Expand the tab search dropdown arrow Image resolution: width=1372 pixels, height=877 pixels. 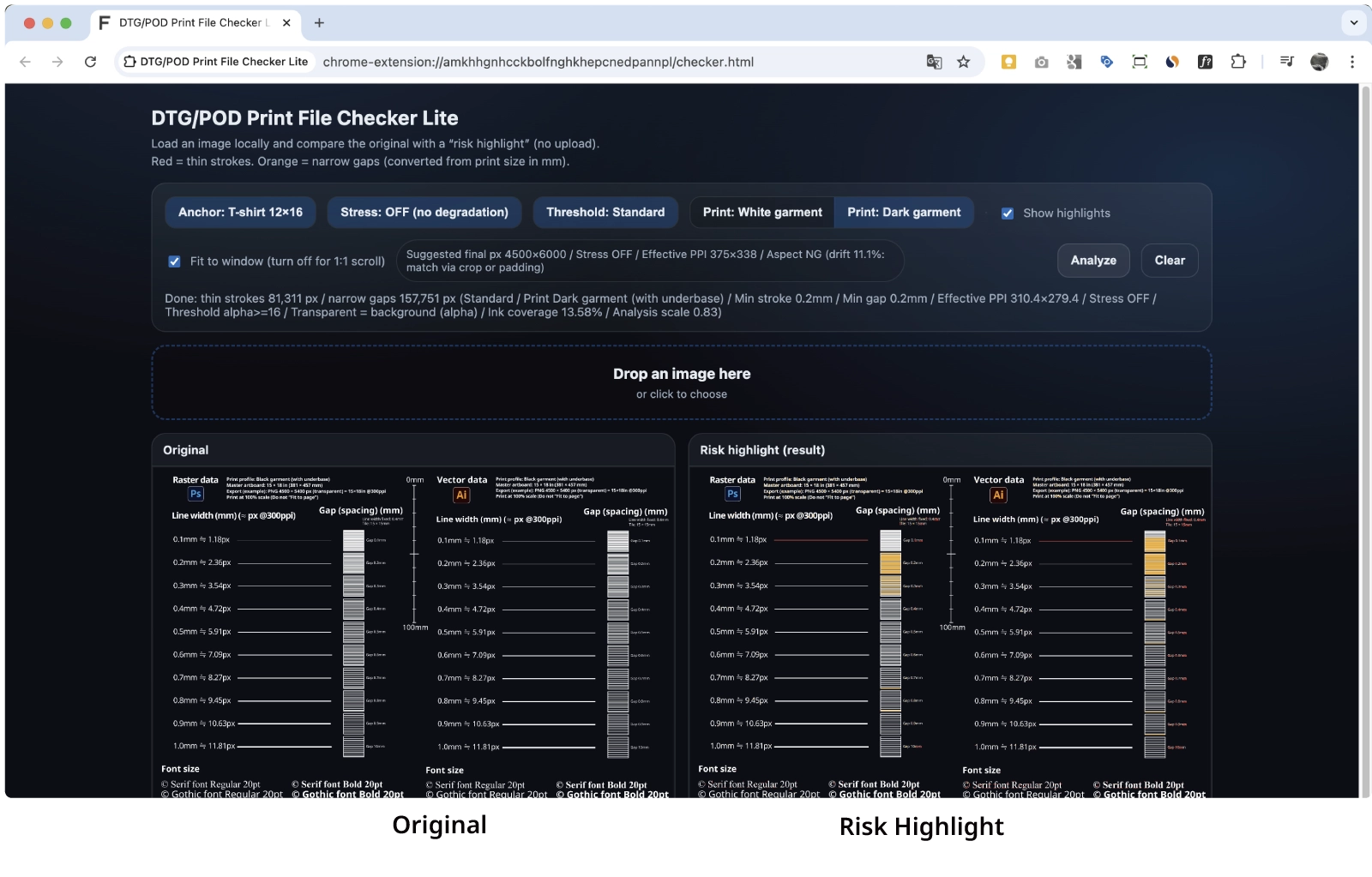[1354, 23]
